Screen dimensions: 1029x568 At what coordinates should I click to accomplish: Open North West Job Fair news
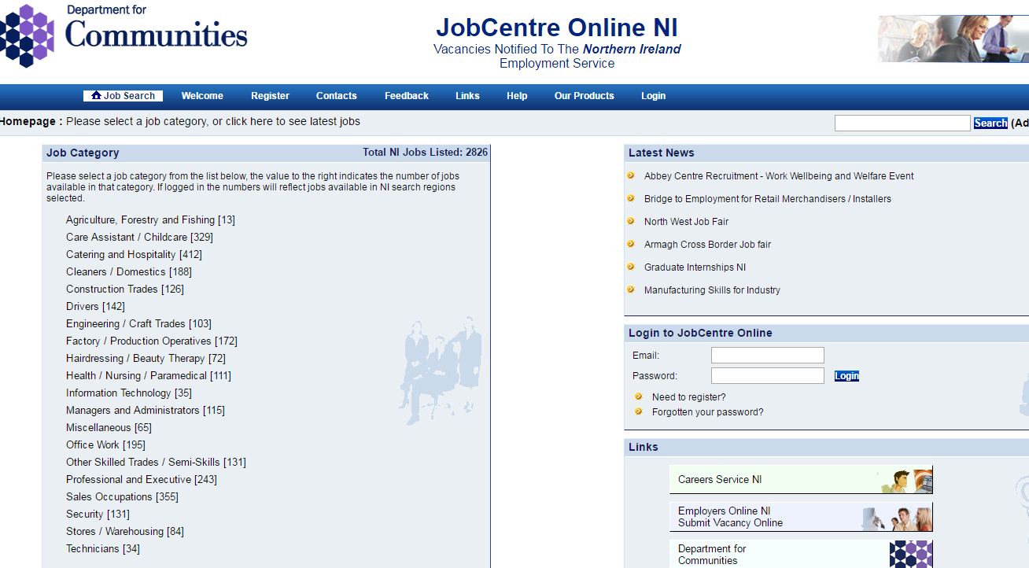tap(686, 222)
